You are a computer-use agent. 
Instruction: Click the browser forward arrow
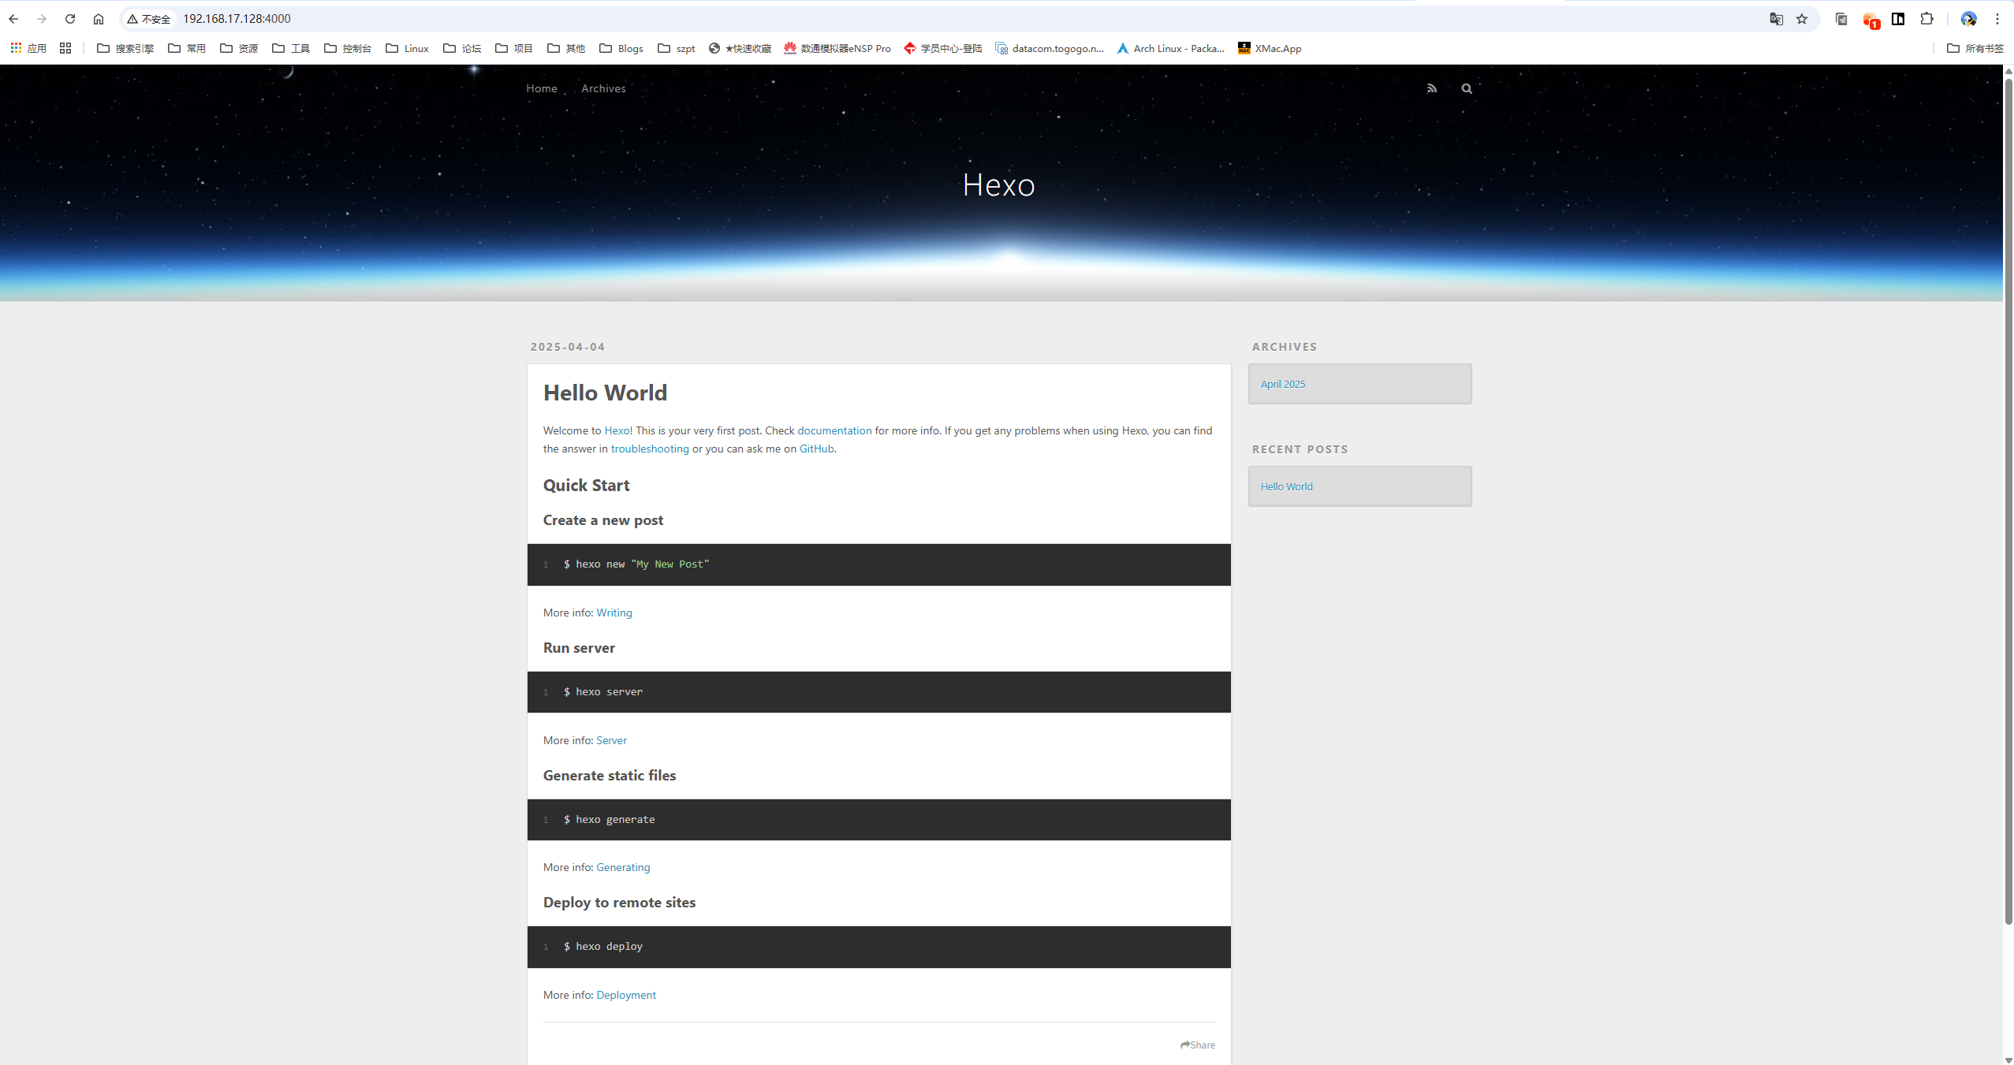point(42,19)
